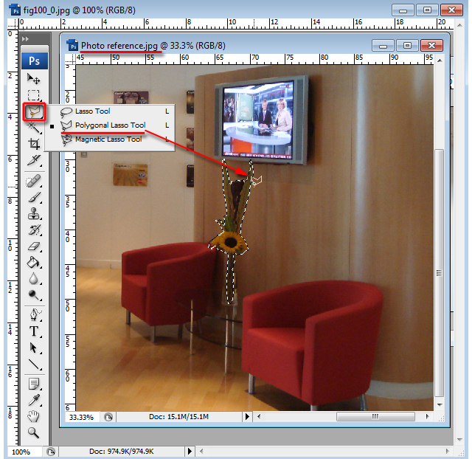Image resolution: width=472 pixels, height=459 pixels.
Task: Select the Path Selection tool
Action: tap(34, 348)
